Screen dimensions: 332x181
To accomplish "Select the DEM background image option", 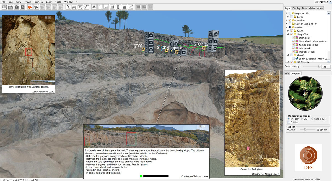I will [302, 119].
